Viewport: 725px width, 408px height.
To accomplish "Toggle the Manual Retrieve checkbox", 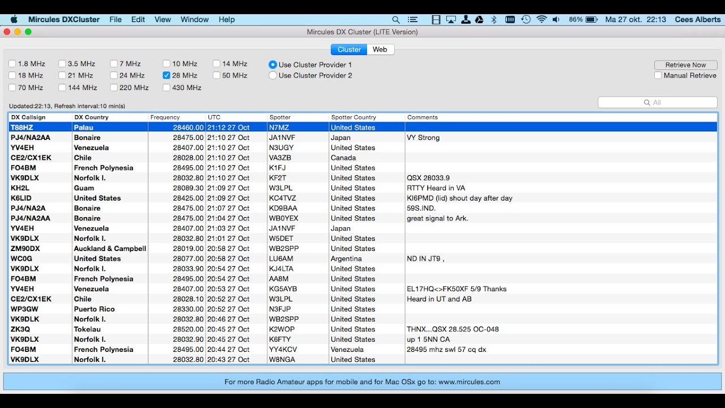I will tap(658, 75).
